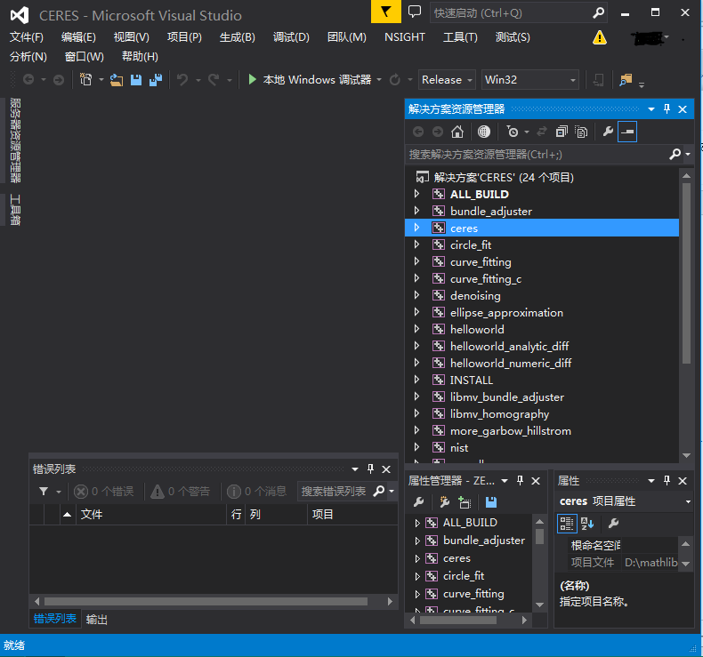The width and height of the screenshot is (703, 657).
Task: Expand the ALL_BUILD project in Solution Explorer
Action: coord(416,194)
